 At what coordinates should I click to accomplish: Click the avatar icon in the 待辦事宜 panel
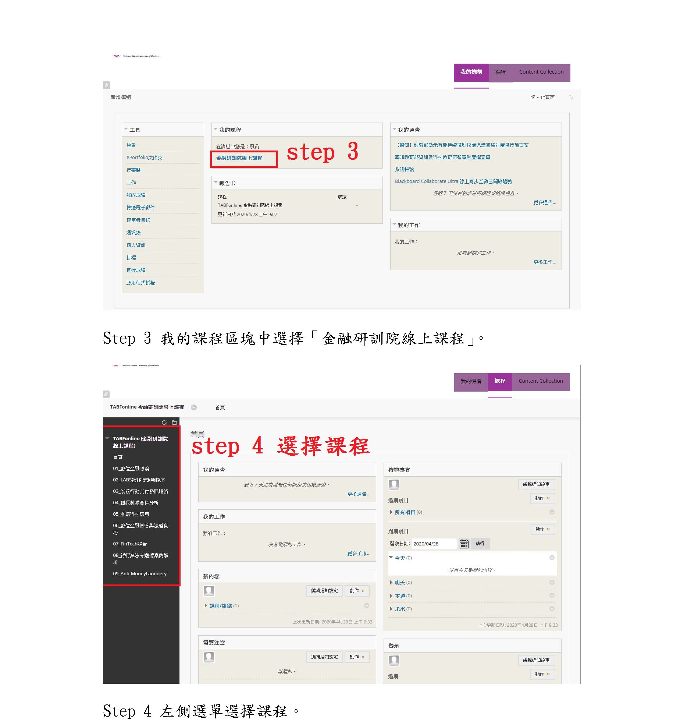pos(394,484)
